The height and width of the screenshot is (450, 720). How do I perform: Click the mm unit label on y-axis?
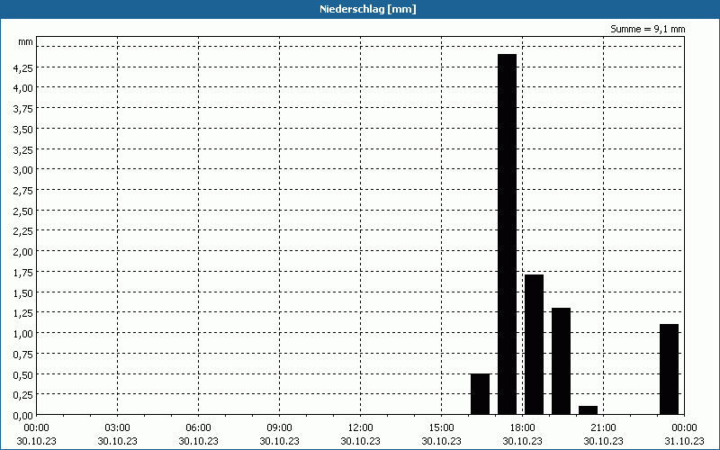26,42
